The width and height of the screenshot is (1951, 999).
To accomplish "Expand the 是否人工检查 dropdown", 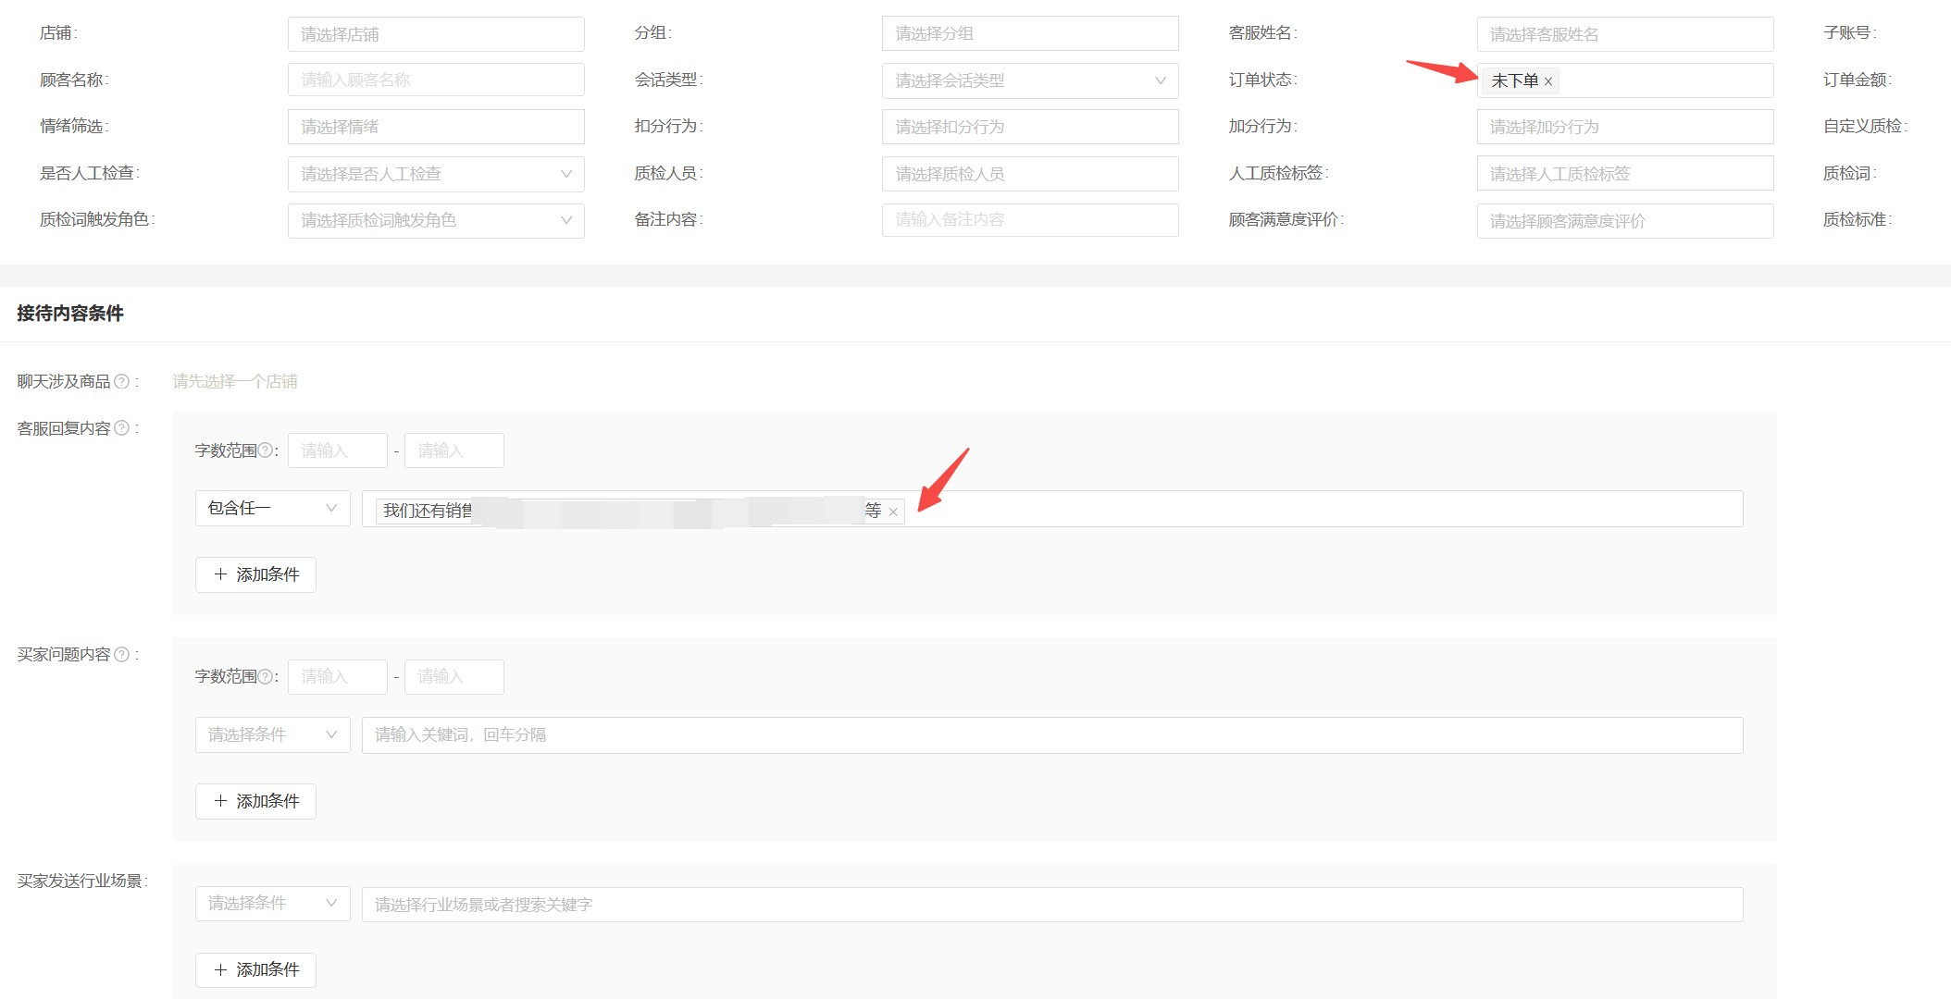I will (x=436, y=174).
